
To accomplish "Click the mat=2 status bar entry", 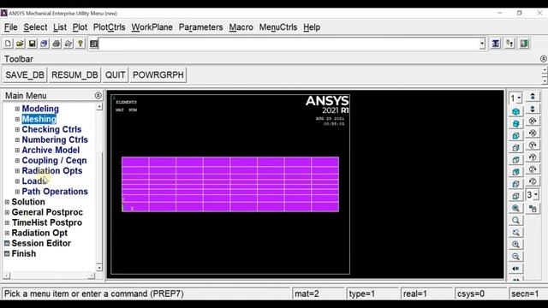I will pyautogui.click(x=318, y=293).
